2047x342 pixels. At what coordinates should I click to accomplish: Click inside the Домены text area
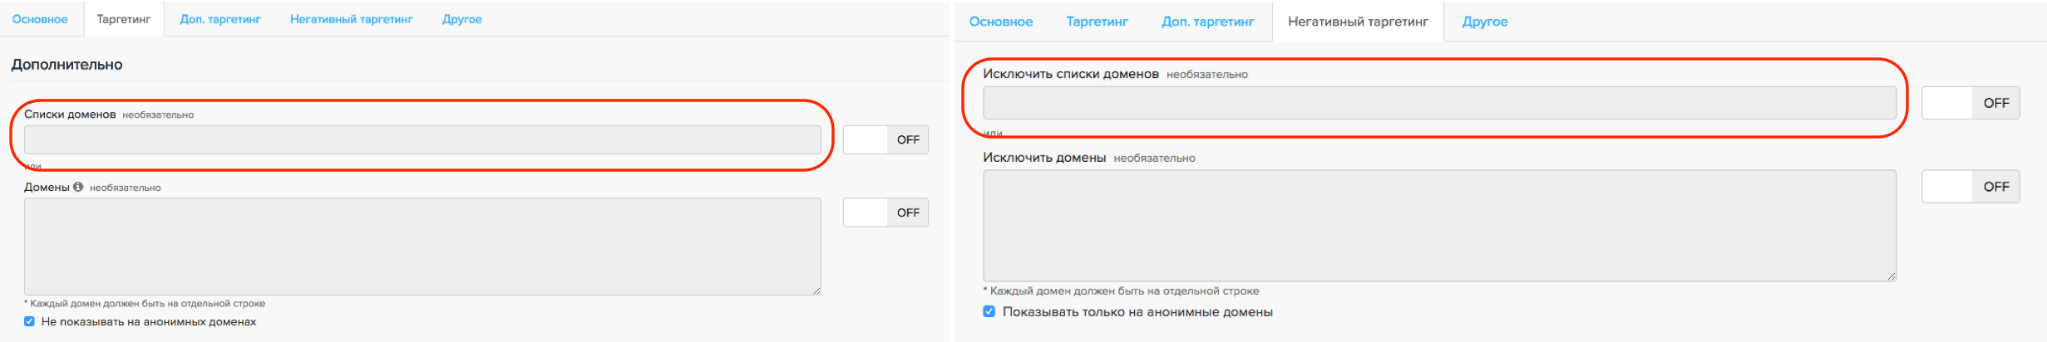tap(422, 247)
